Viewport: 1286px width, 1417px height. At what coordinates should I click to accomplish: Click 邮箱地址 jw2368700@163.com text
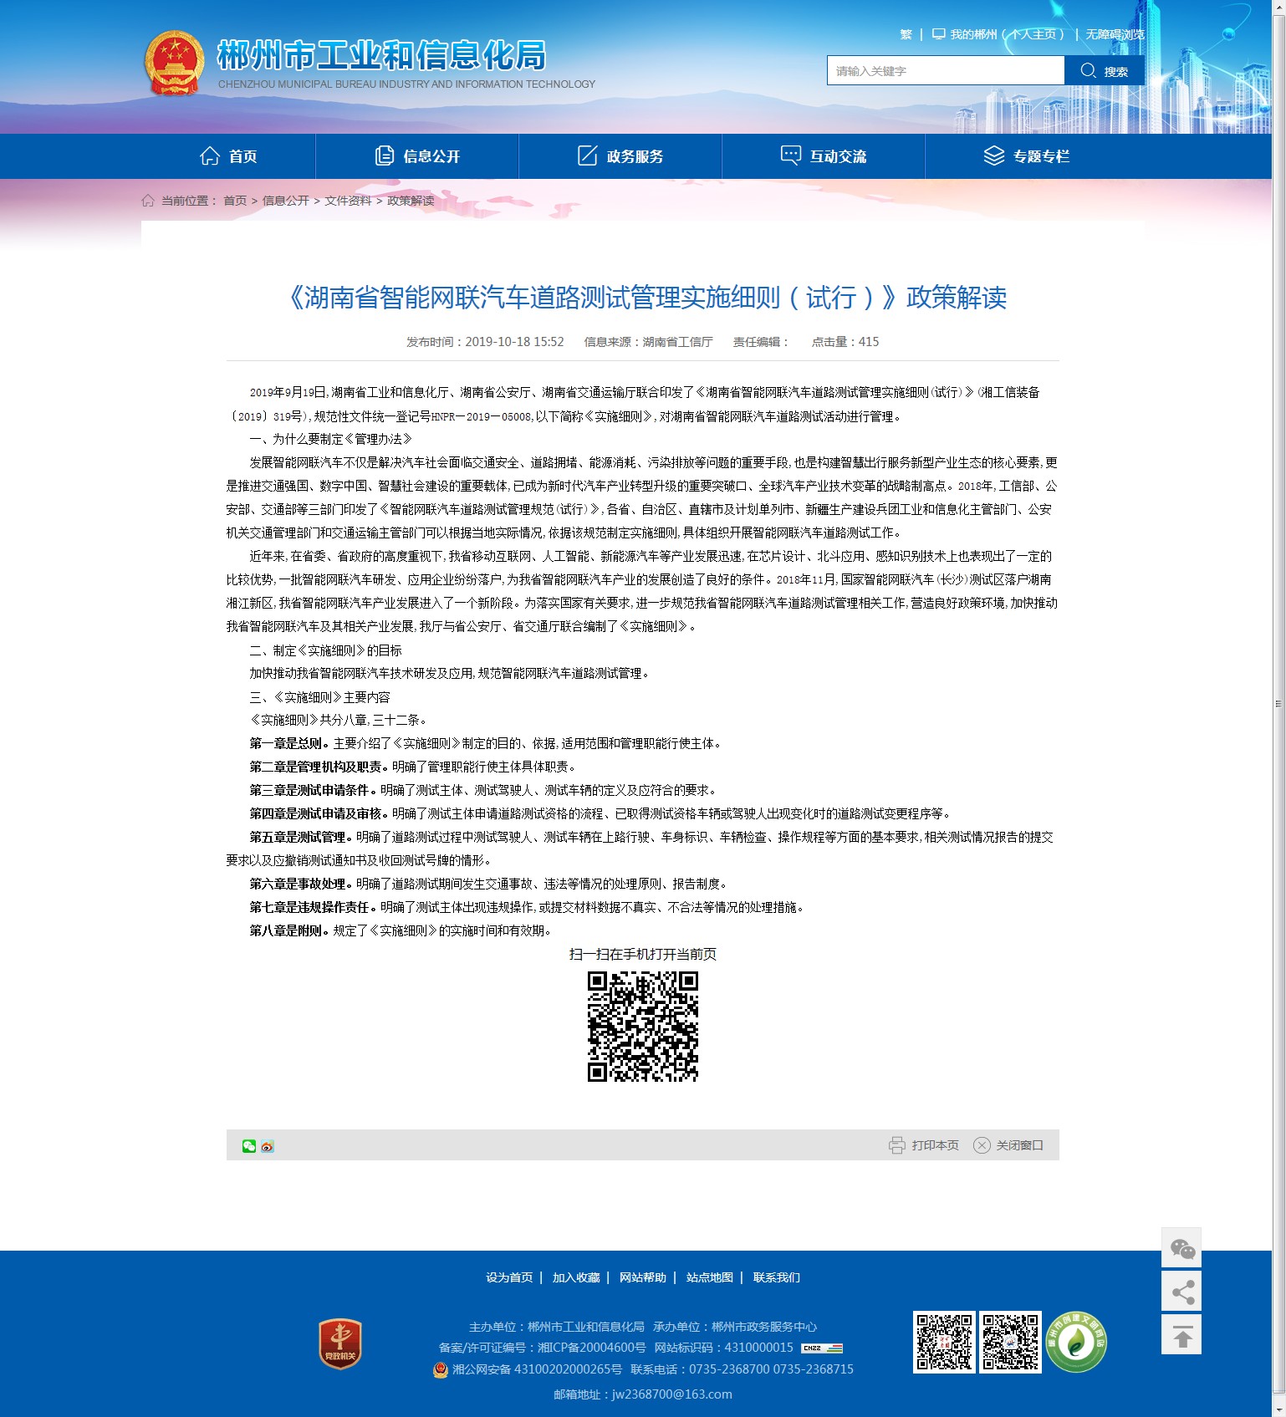[643, 1394]
